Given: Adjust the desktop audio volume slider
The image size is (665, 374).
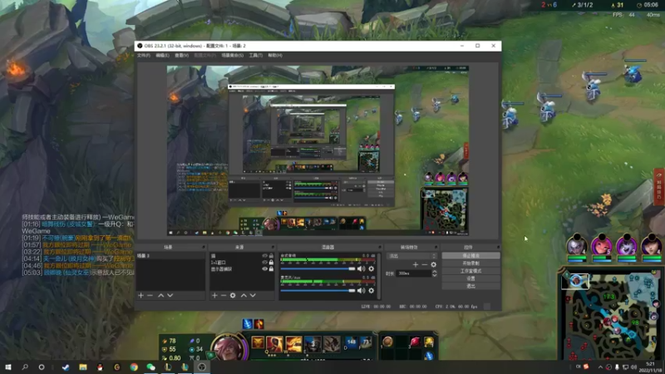Looking at the screenshot, I should 318,268.
